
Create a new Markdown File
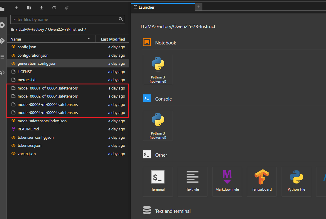pos(227,182)
